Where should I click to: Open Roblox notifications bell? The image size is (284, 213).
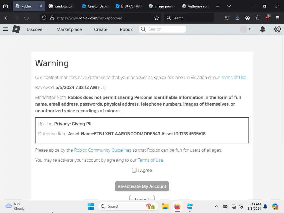tap(263, 29)
